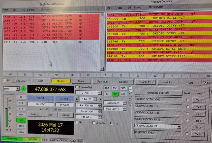Click the Lookup button

pos(35,114)
